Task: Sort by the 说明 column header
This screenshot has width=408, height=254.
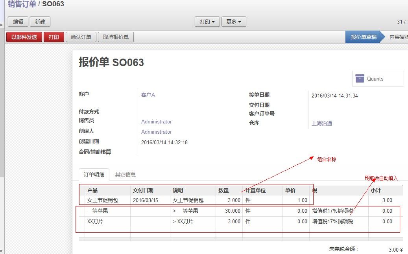Action: (x=193, y=190)
